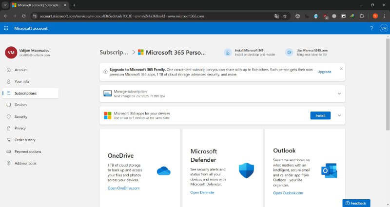This screenshot has width=390, height=207.
Task: Expand Microsoft 365 apps for your devices
Action: tap(339, 115)
